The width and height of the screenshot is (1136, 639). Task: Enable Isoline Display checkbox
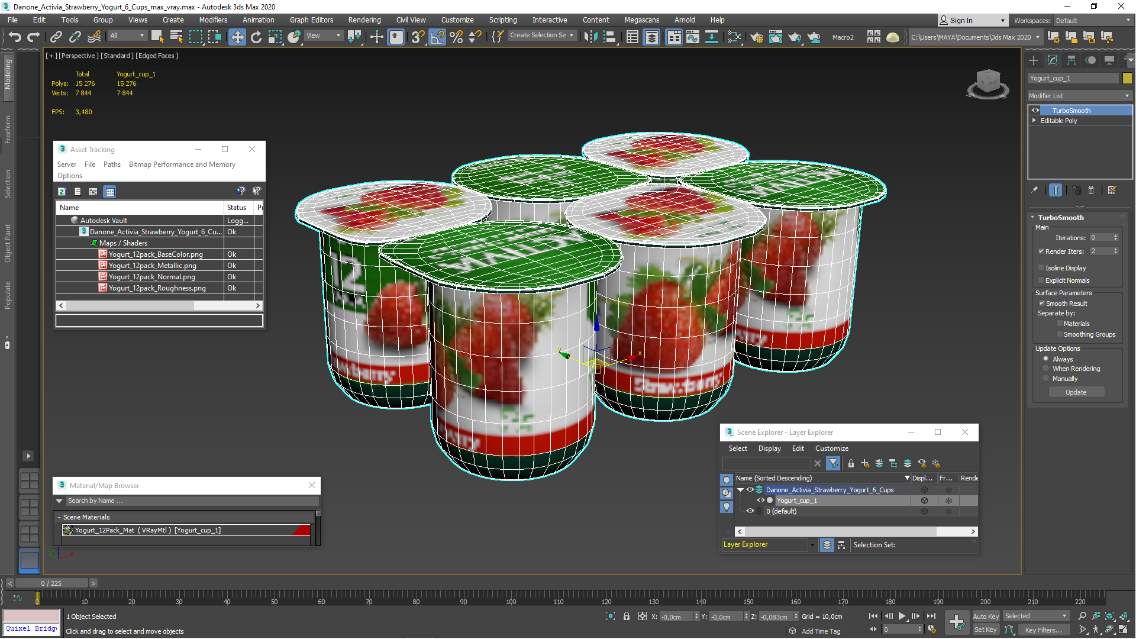pyautogui.click(x=1041, y=268)
